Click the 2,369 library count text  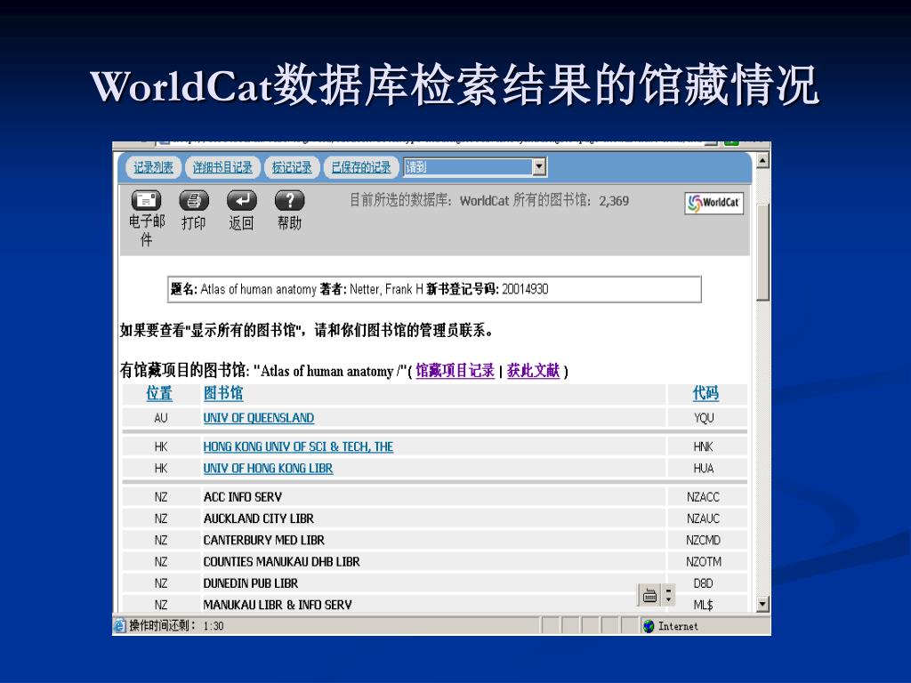pos(614,201)
